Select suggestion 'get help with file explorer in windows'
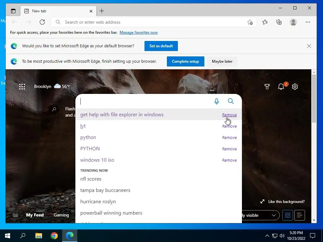 (122, 115)
